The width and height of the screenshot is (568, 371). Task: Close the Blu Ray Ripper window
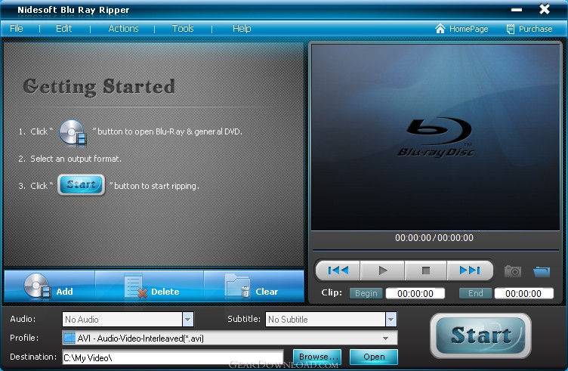coord(545,9)
